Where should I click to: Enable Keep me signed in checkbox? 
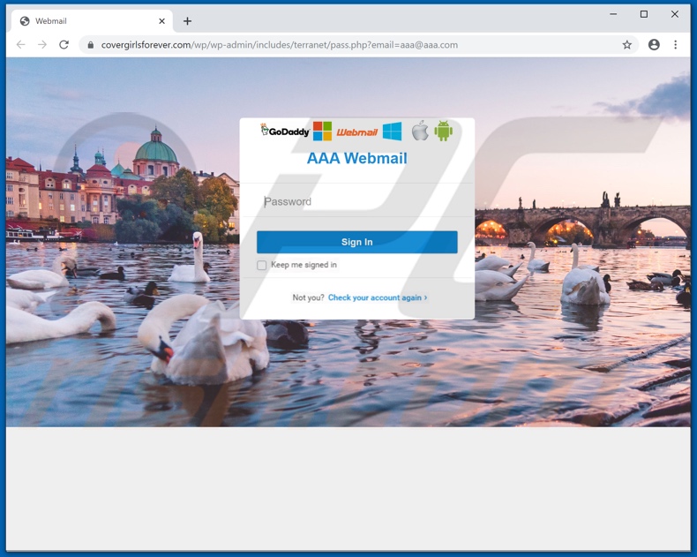[x=262, y=265]
